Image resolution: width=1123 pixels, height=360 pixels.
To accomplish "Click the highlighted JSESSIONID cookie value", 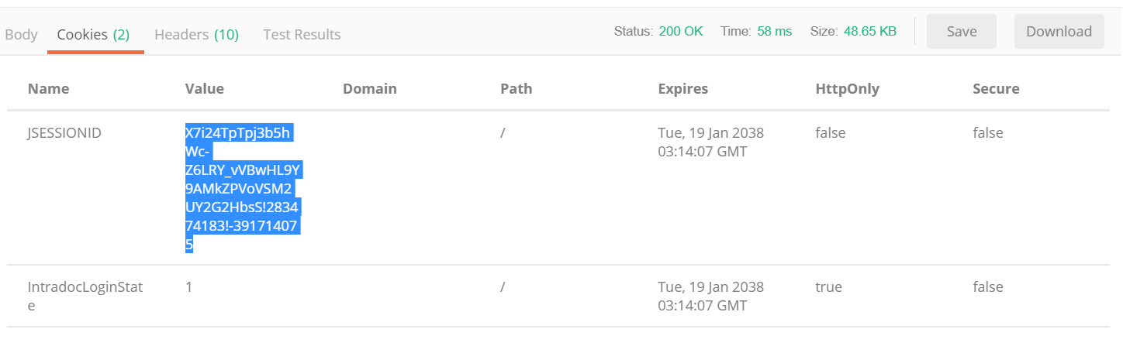I will coord(243,188).
